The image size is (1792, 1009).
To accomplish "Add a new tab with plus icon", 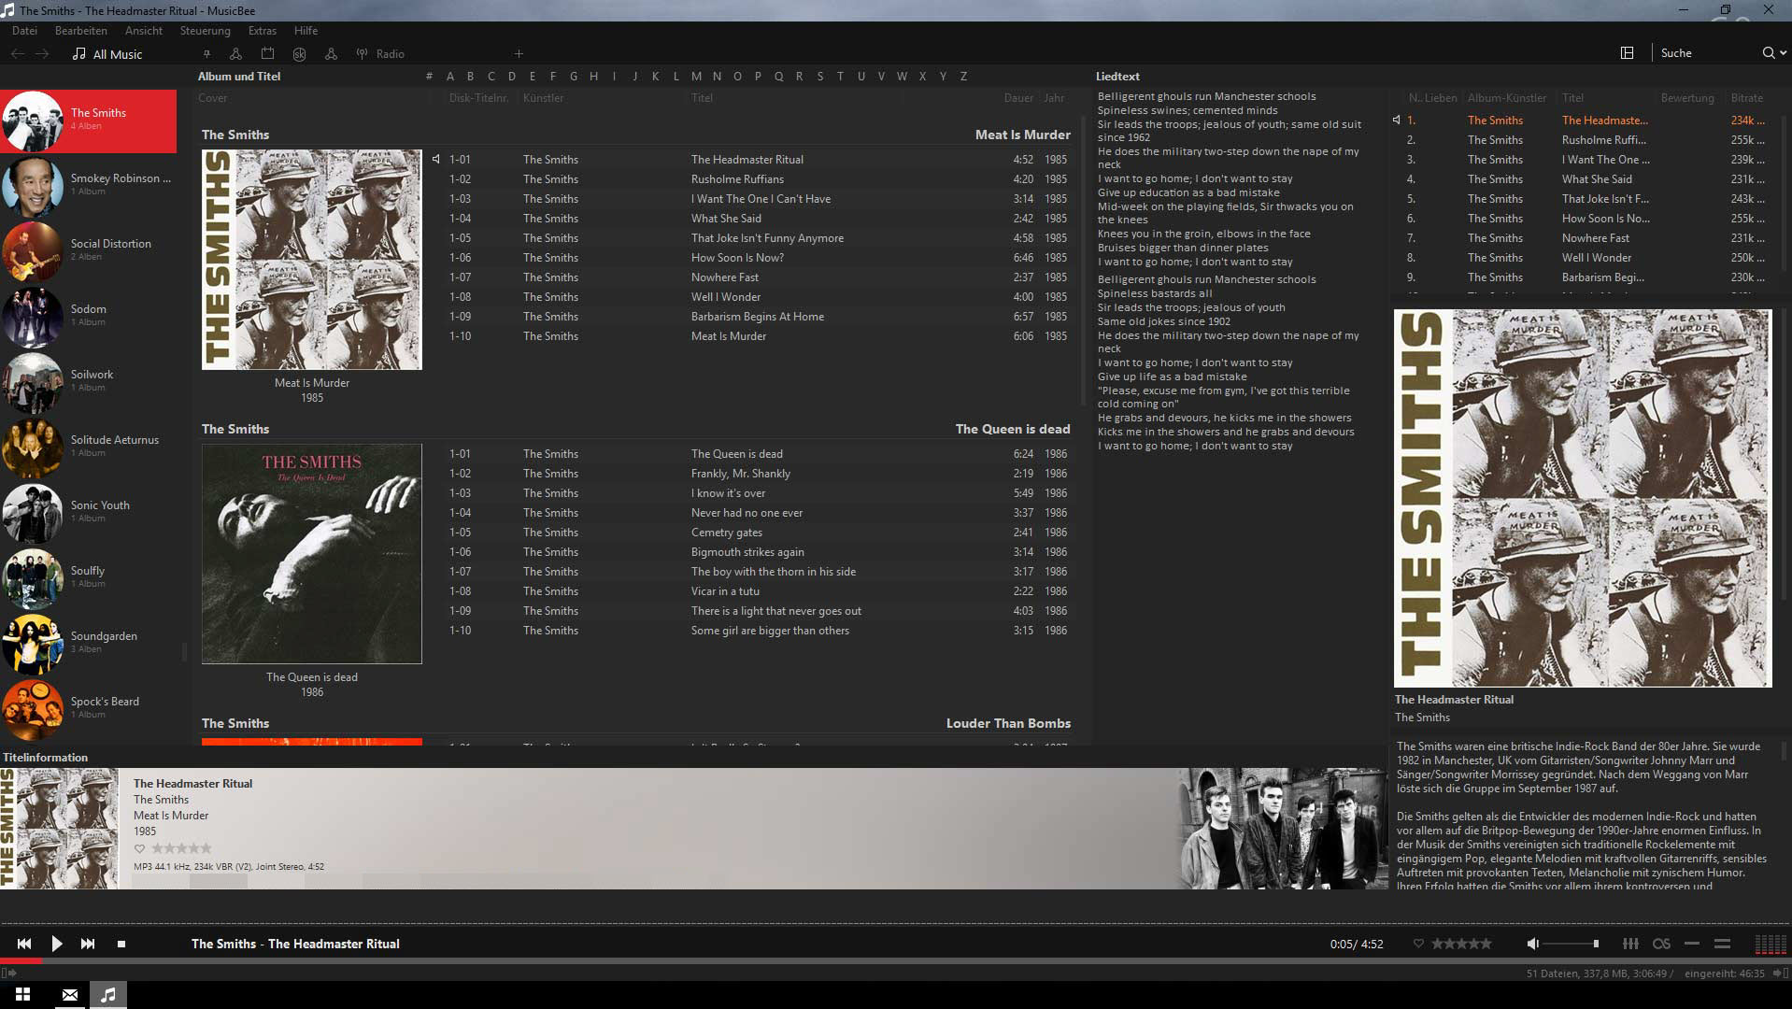I will [519, 54].
